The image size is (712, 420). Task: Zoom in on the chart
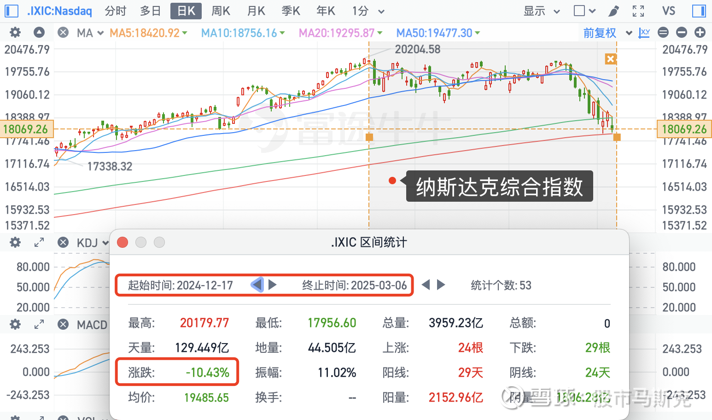(700, 33)
